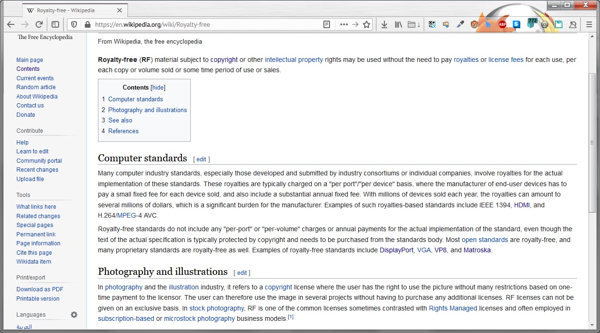The image size is (600, 333).
Task: Click the extension icon right of QR code
Action: tap(446, 24)
